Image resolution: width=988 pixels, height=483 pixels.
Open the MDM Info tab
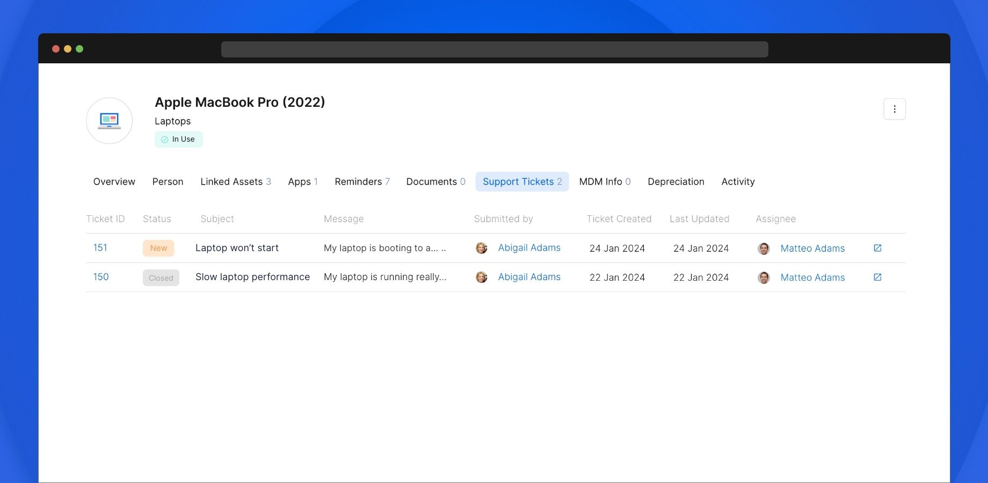[605, 181]
